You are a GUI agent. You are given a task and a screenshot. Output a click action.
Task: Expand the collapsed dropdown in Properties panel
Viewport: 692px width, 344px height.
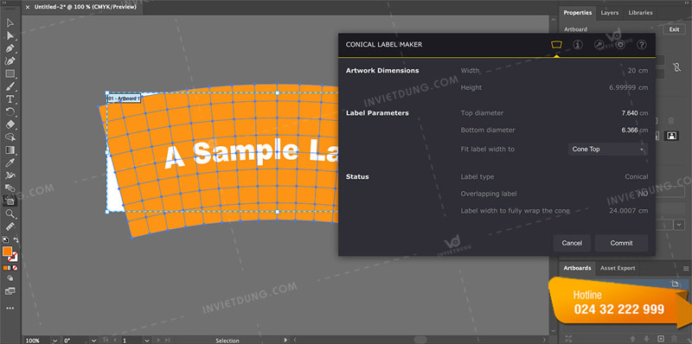679,225
